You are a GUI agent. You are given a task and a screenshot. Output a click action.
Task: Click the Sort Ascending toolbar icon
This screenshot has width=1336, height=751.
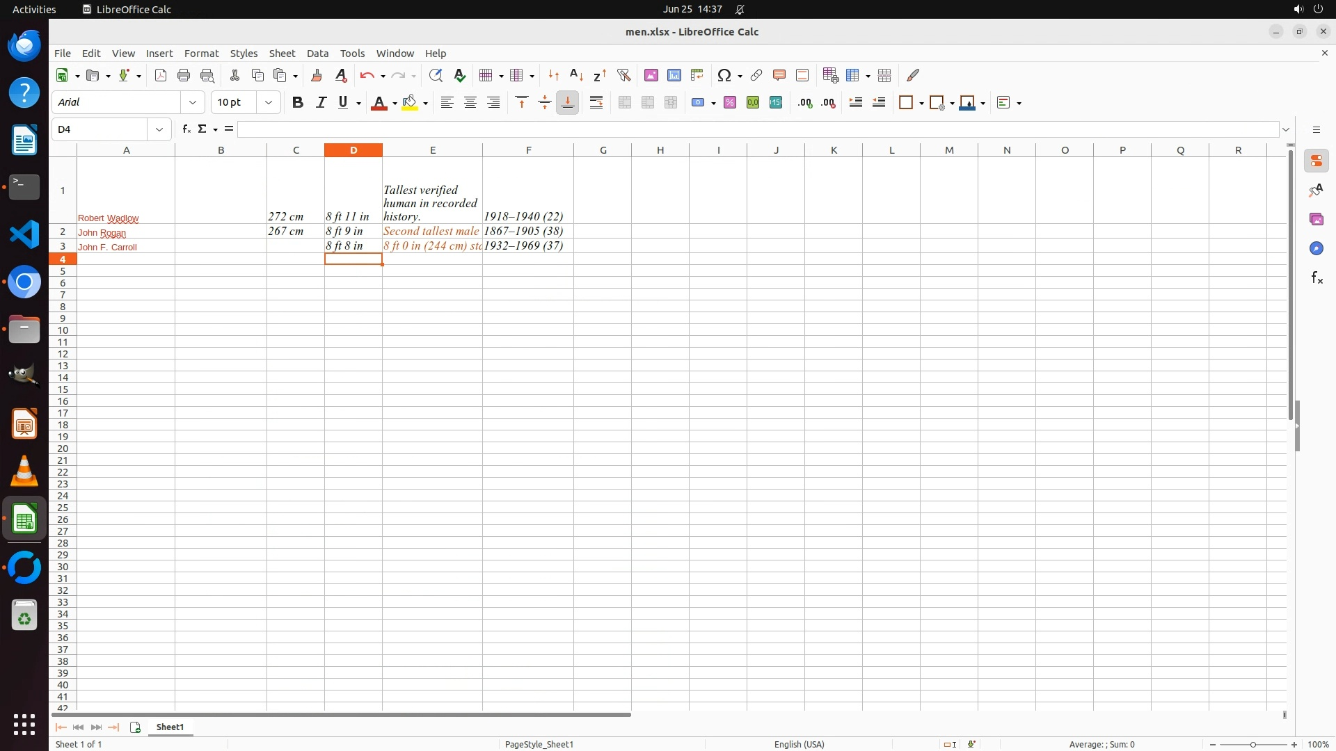(x=576, y=75)
